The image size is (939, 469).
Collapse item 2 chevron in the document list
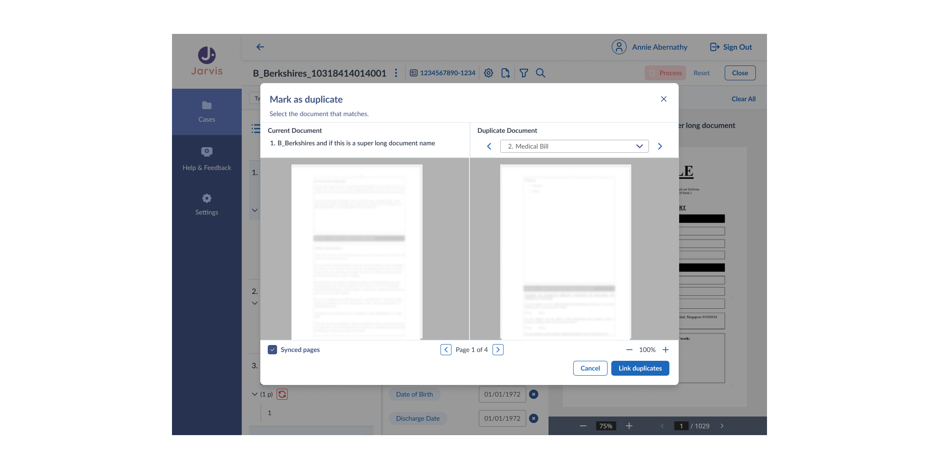pyautogui.click(x=255, y=303)
